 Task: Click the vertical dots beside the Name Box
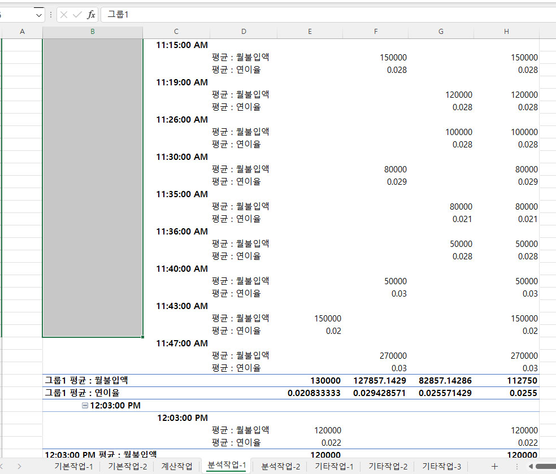(x=51, y=15)
